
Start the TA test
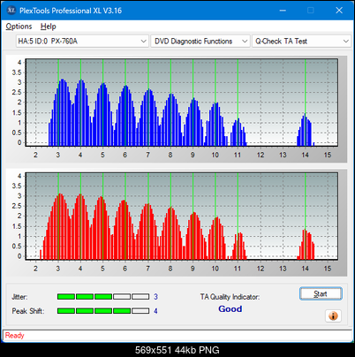pyautogui.click(x=321, y=293)
